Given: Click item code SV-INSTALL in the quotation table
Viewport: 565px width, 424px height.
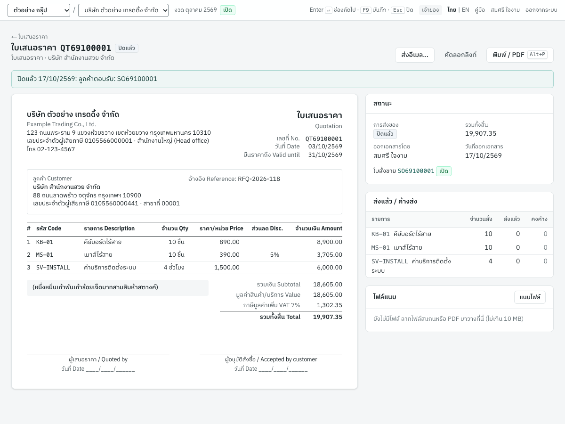Looking at the screenshot, I should point(53,268).
